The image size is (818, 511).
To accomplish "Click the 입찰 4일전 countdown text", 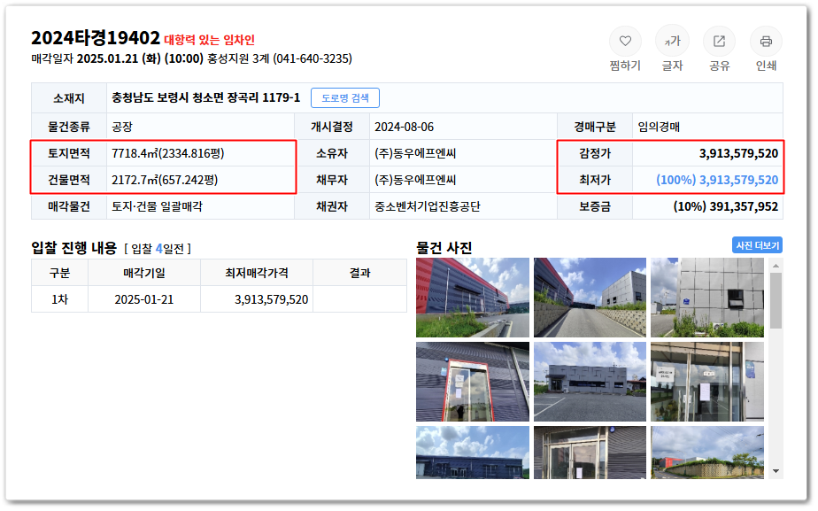I will tap(158, 249).
